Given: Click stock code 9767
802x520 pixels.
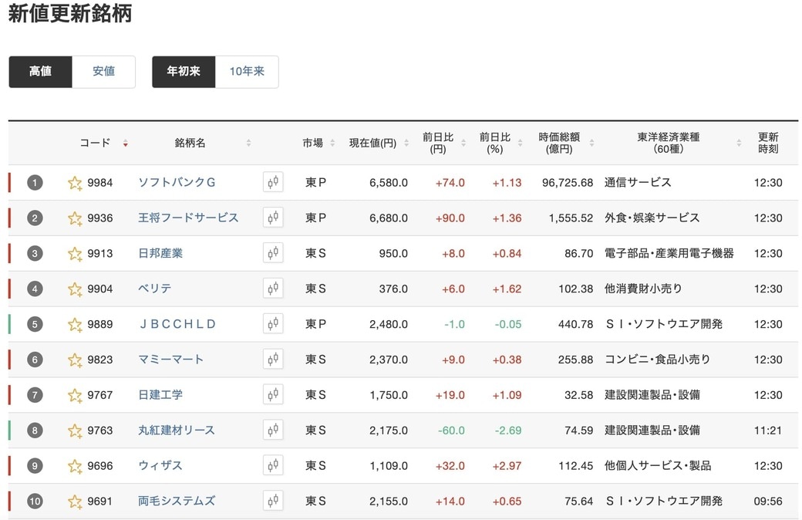Looking at the screenshot, I should [x=99, y=395].
